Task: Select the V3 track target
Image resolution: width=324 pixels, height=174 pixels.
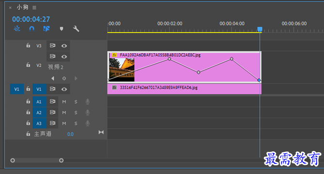Action: 39,46
